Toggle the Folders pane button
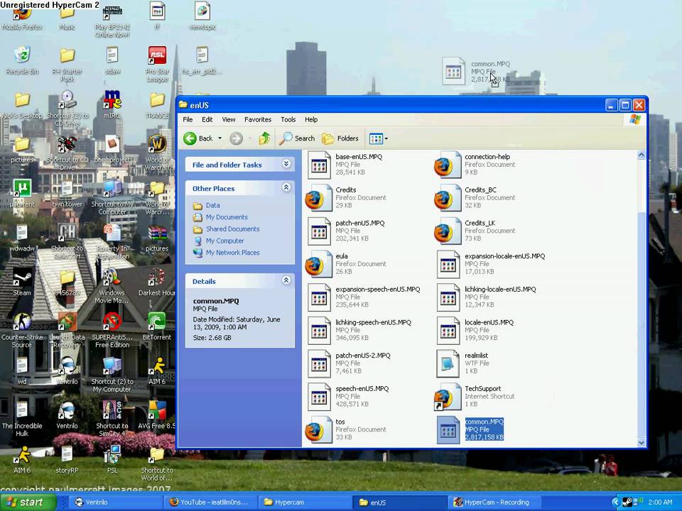This screenshot has width=682, height=511. (340, 138)
